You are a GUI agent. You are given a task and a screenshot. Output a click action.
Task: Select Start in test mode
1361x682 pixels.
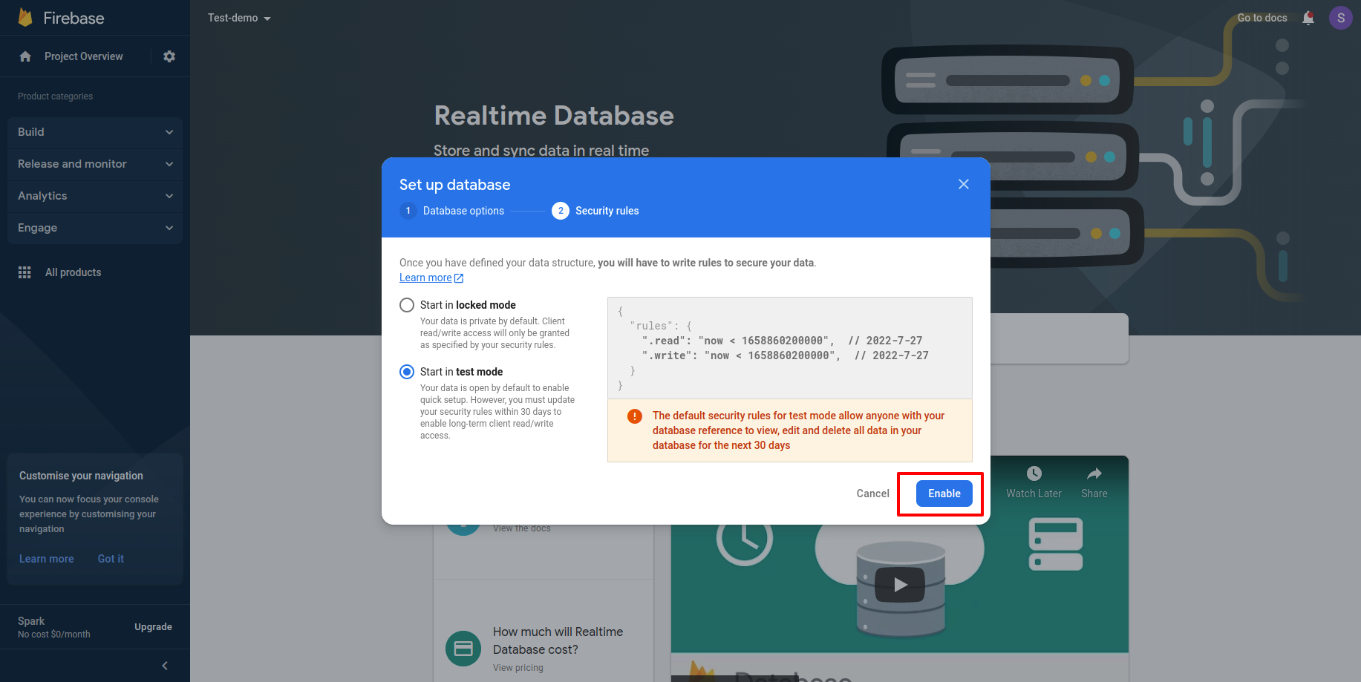pos(407,372)
